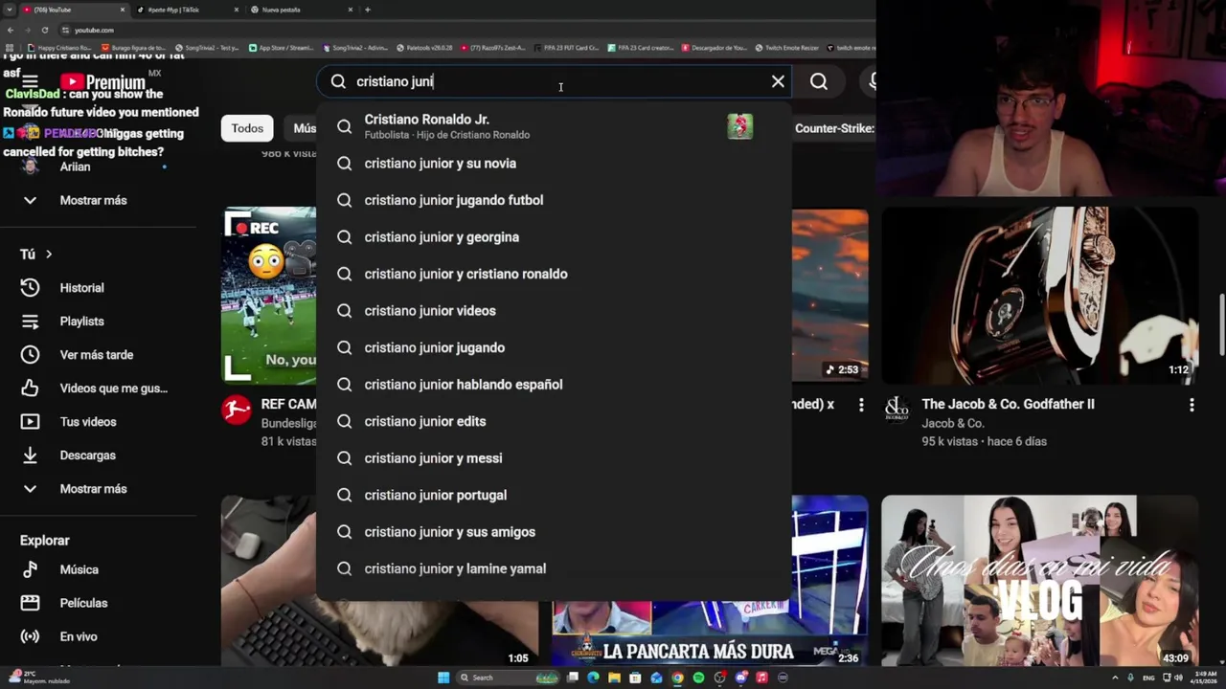
Task: Click into the 'cristiano juni' search field
Action: [556, 81]
